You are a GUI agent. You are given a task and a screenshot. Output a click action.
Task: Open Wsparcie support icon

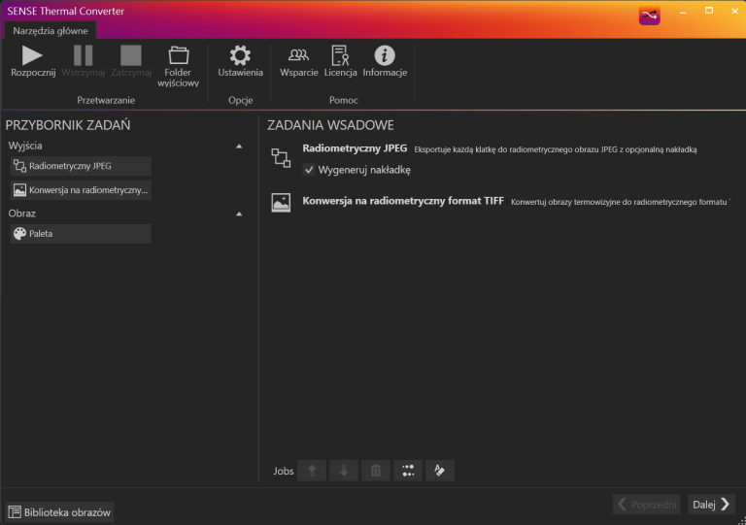(x=298, y=61)
